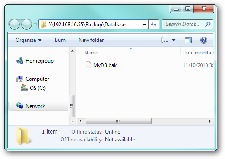Select Homegroup in the navigation pane
The width and height of the screenshot is (225, 159).
point(39,61)
